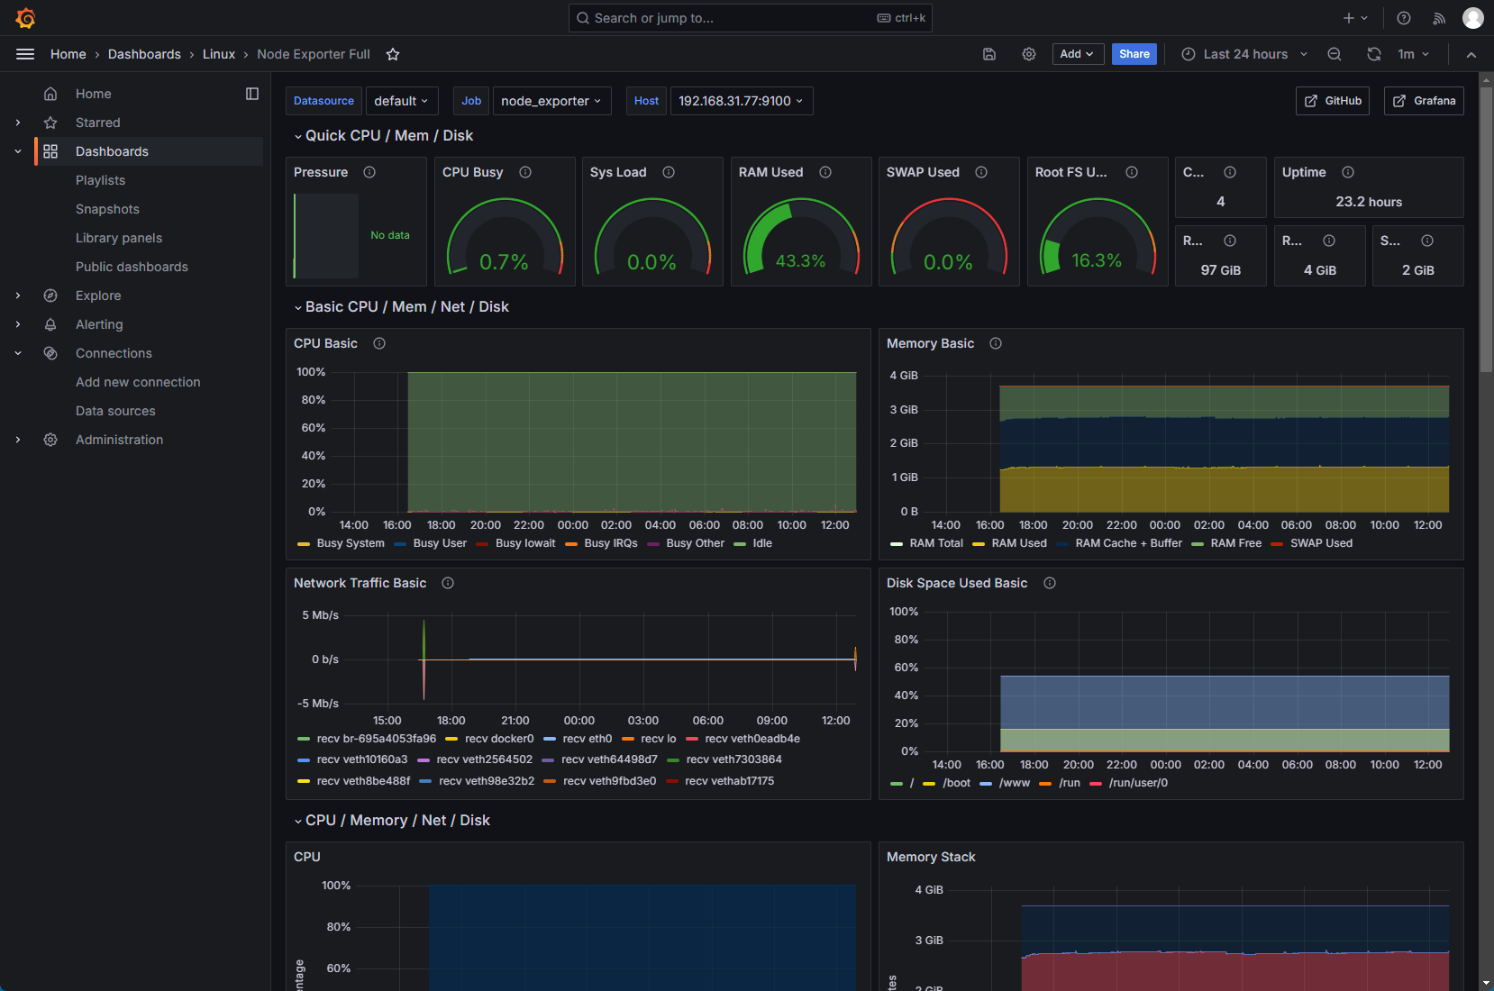Open the GitHub link button
Screen dimensions: 1494x991
[1333, 101]
